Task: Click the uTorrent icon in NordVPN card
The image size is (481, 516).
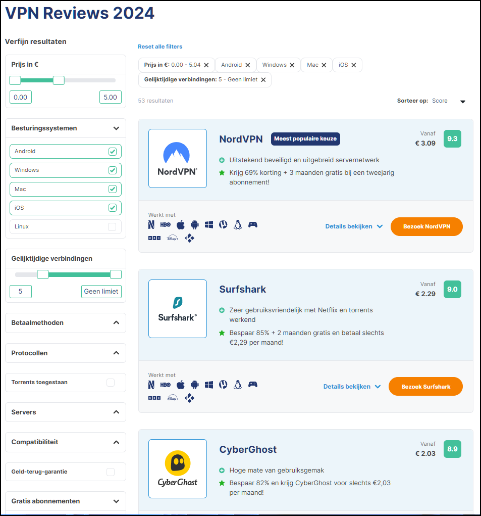Action: [223, 225]
